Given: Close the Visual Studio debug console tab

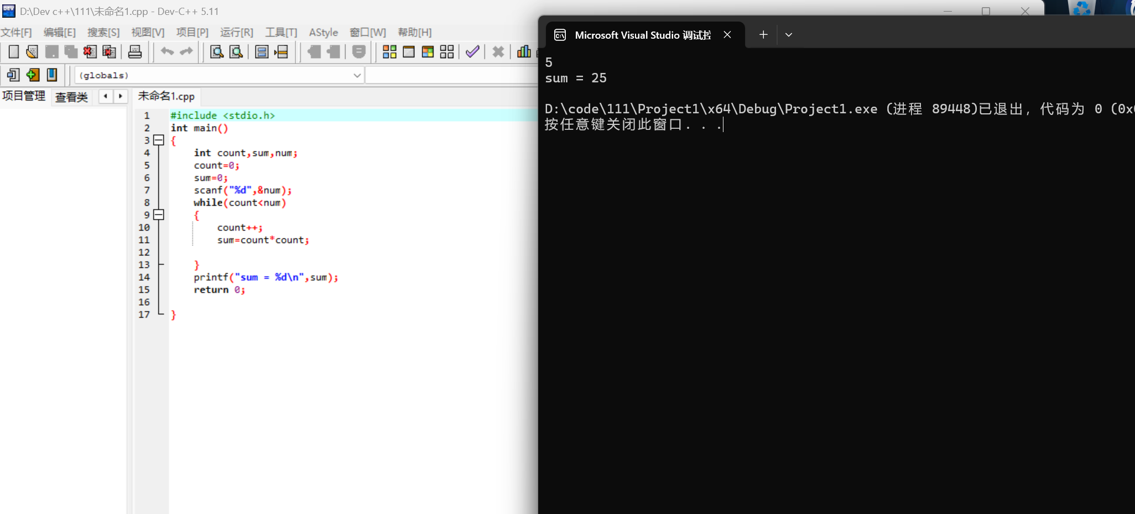Looking at the screenshot, I should pos(727,35).
